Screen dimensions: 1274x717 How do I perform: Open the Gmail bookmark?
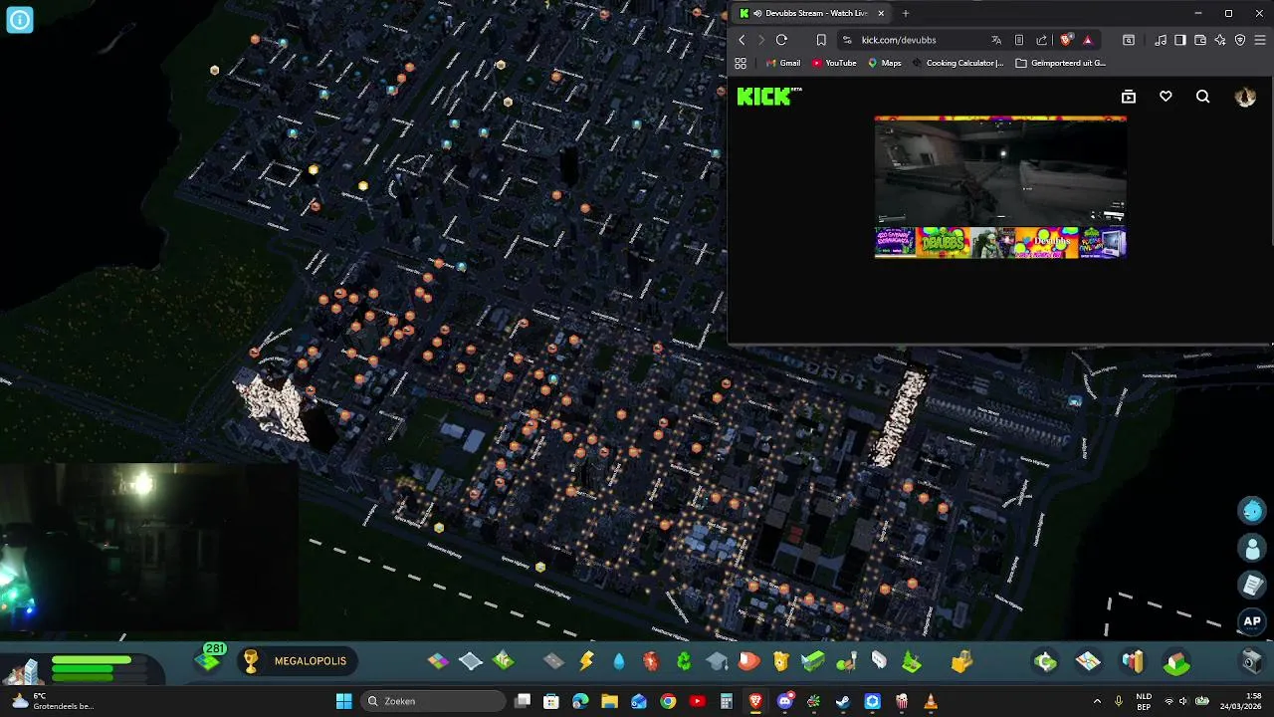click(782, 63)
